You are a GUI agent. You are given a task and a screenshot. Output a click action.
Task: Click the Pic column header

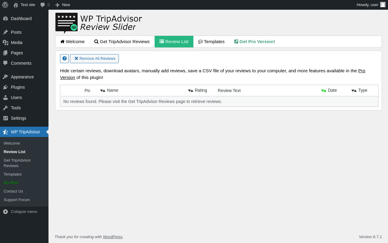[x=88, y=91]
